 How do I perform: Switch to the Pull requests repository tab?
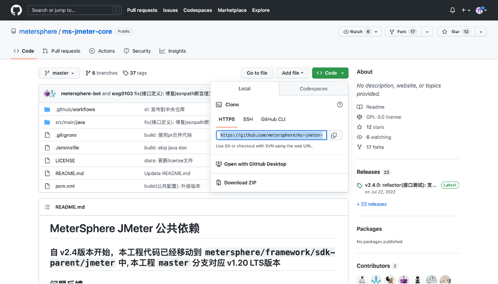(62, 51)
